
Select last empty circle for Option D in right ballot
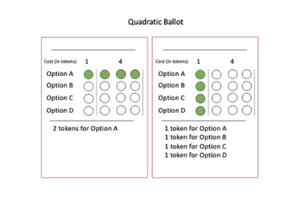(247, 110)
